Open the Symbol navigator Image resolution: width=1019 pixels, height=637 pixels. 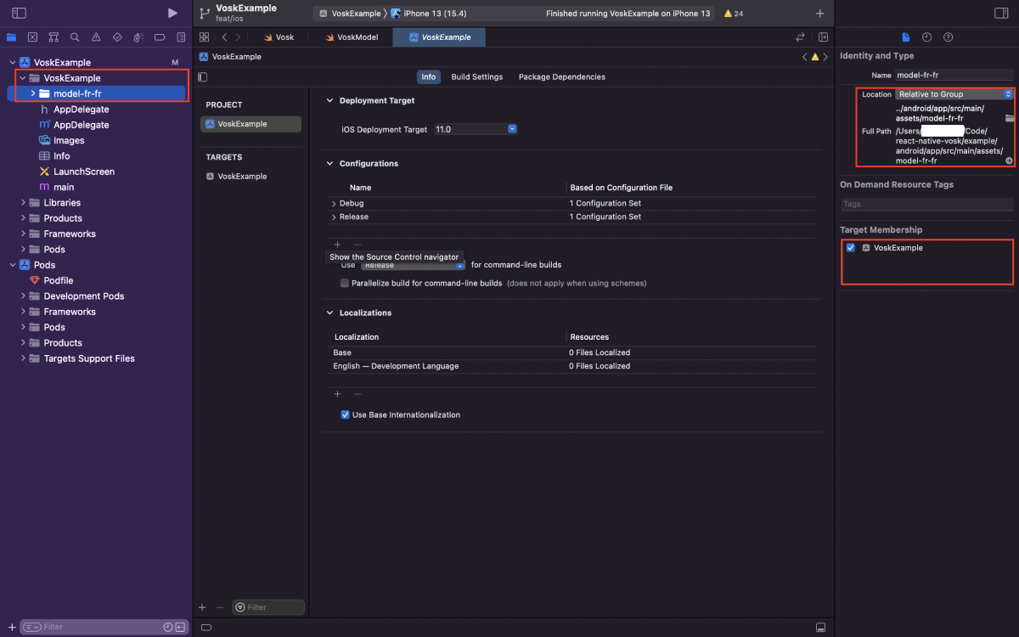(53, 37)
